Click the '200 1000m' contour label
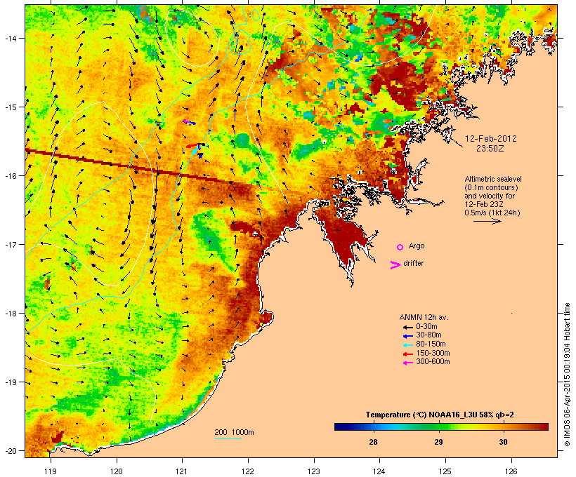This screenshot has height=477, width=576. (x=234, y=432)
